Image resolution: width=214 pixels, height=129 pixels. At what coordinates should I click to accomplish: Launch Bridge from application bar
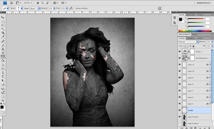[x=11, y=3]
